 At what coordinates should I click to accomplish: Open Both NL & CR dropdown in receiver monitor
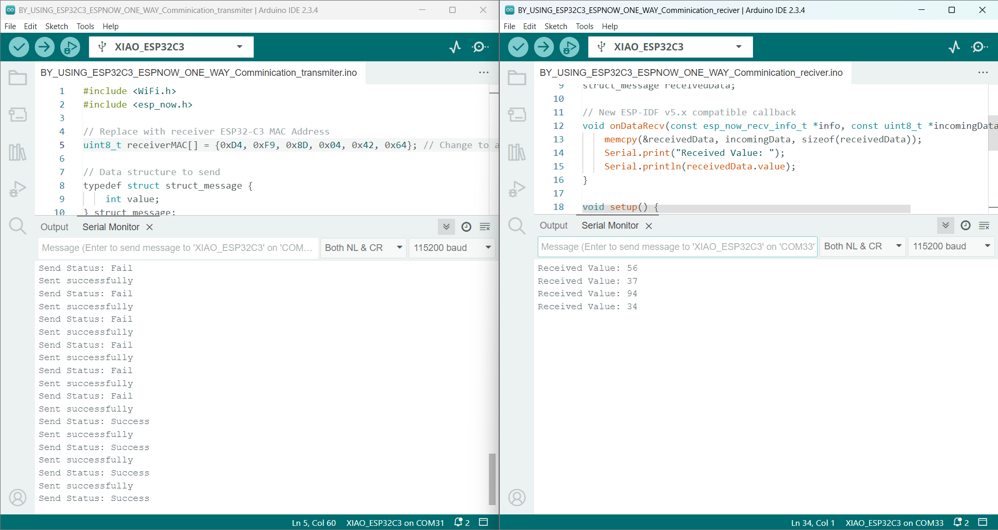click(863, 246)
